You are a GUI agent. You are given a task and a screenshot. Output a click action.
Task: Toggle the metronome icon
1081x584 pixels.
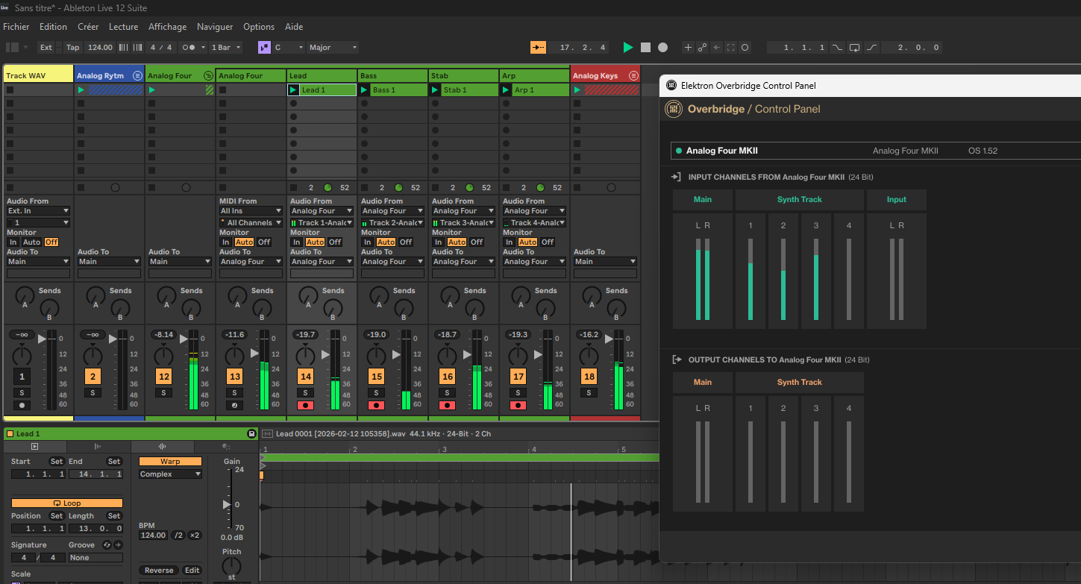(x=190, y=47)
